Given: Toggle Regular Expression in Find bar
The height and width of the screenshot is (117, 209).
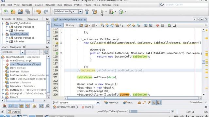Looking at the screenshot, I should pyautogui.click(x=149, y=103).
